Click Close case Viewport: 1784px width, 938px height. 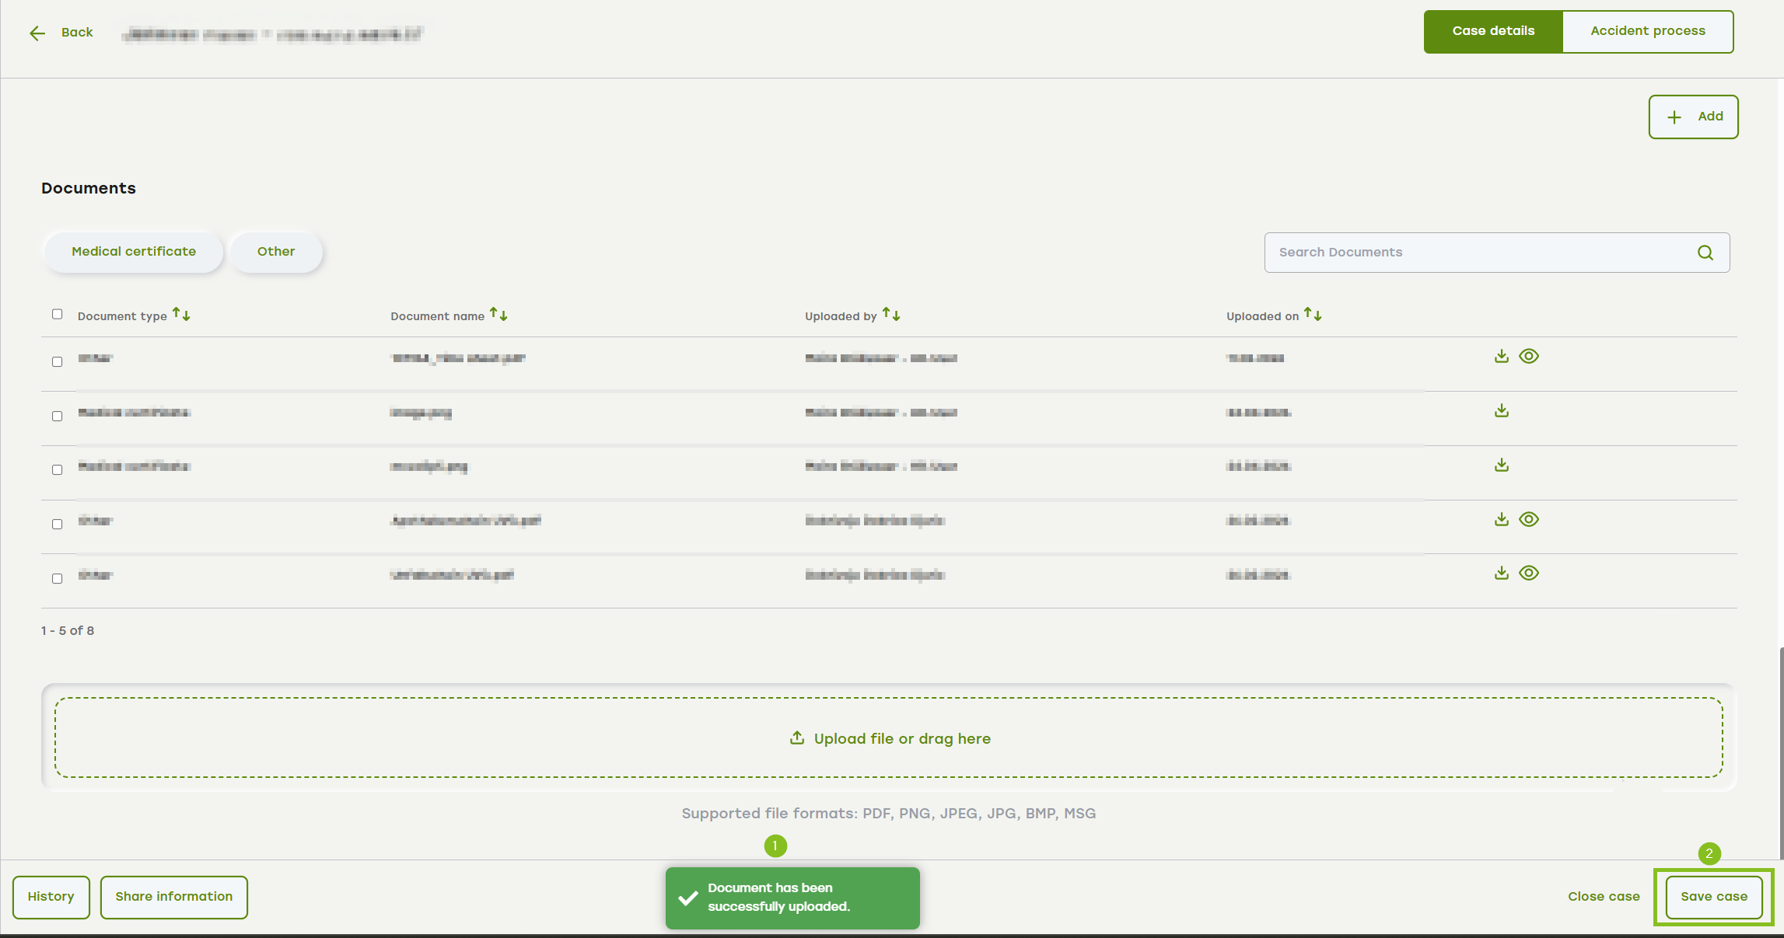pos(1604,897)
